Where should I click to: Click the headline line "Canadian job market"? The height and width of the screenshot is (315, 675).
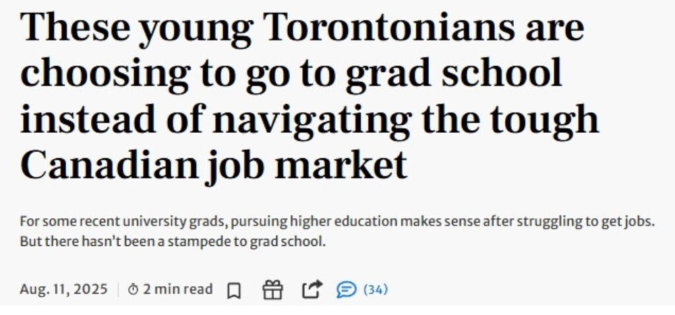click(x=214, y=165)
